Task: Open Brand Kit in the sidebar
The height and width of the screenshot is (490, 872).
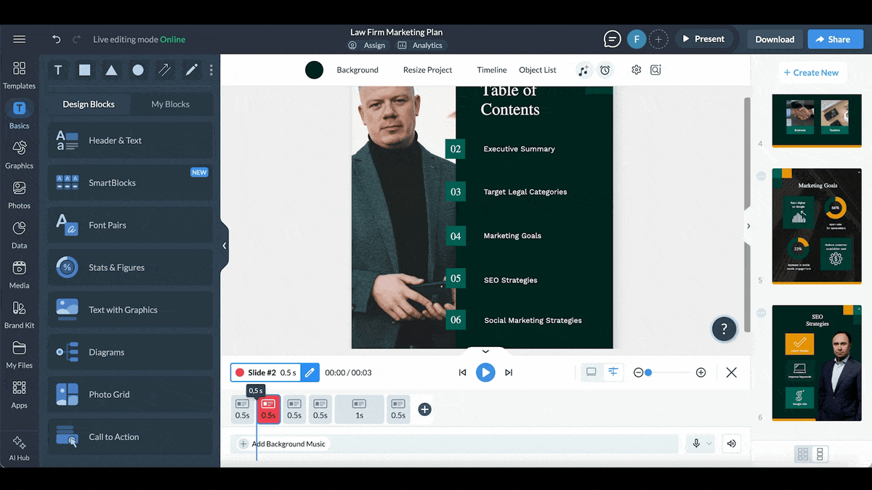Action: point(20,314)
